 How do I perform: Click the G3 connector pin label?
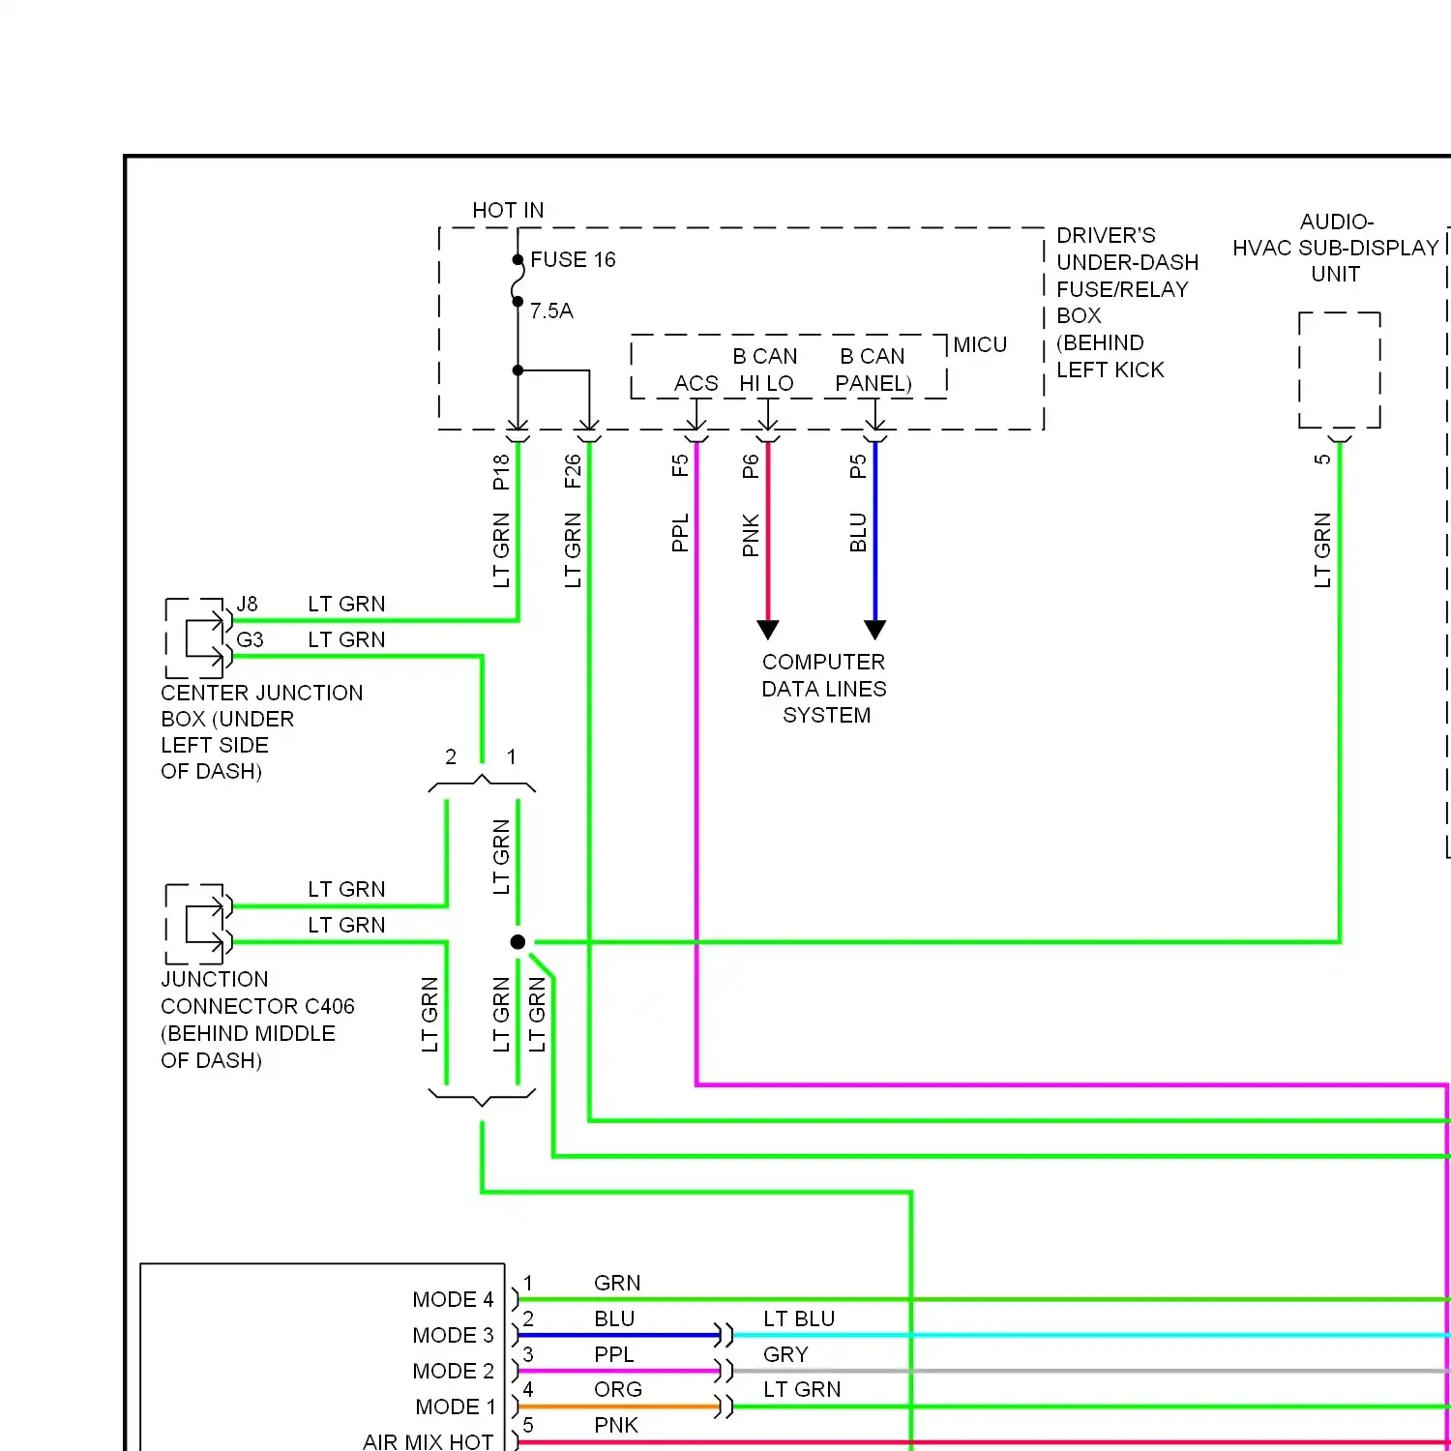point(250,640)
